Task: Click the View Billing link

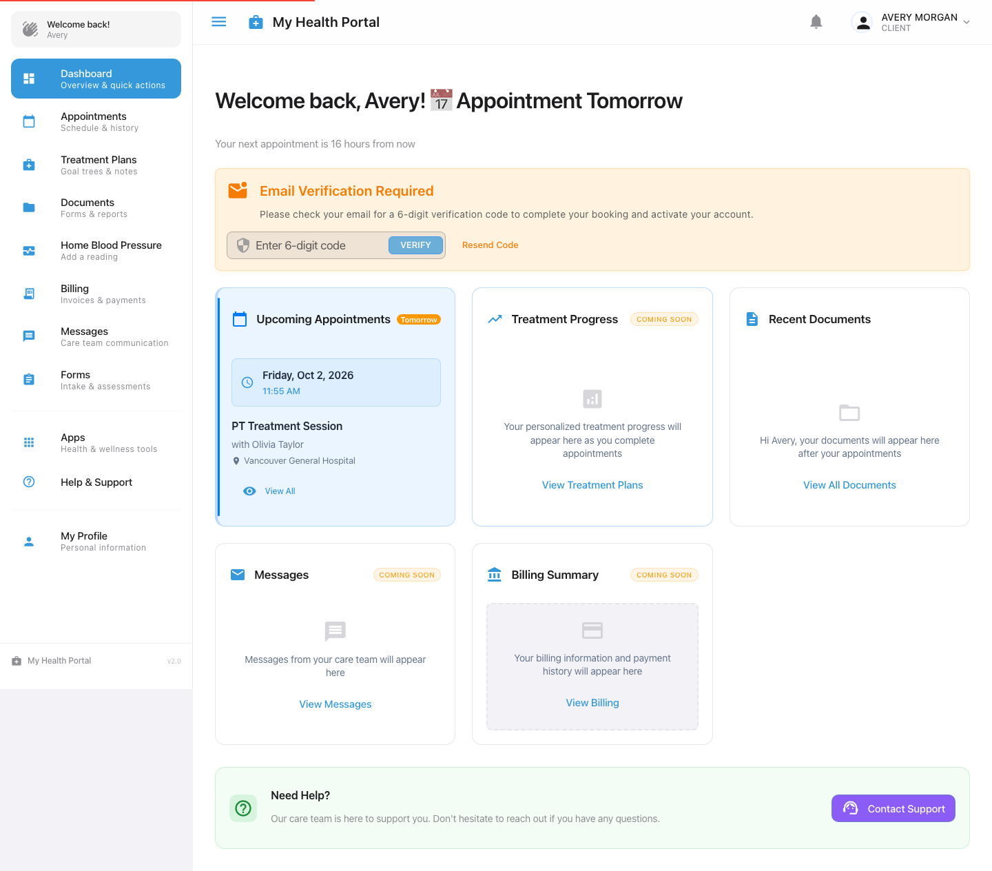Action: [592, 703]
